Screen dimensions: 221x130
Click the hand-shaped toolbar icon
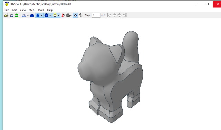pos(80,15)
